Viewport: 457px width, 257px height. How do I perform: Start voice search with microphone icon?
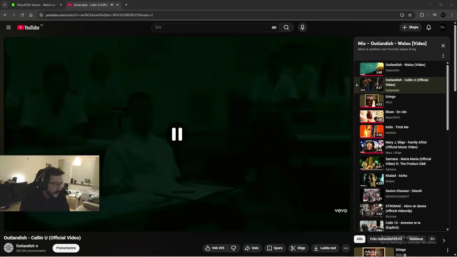[302, 27]
